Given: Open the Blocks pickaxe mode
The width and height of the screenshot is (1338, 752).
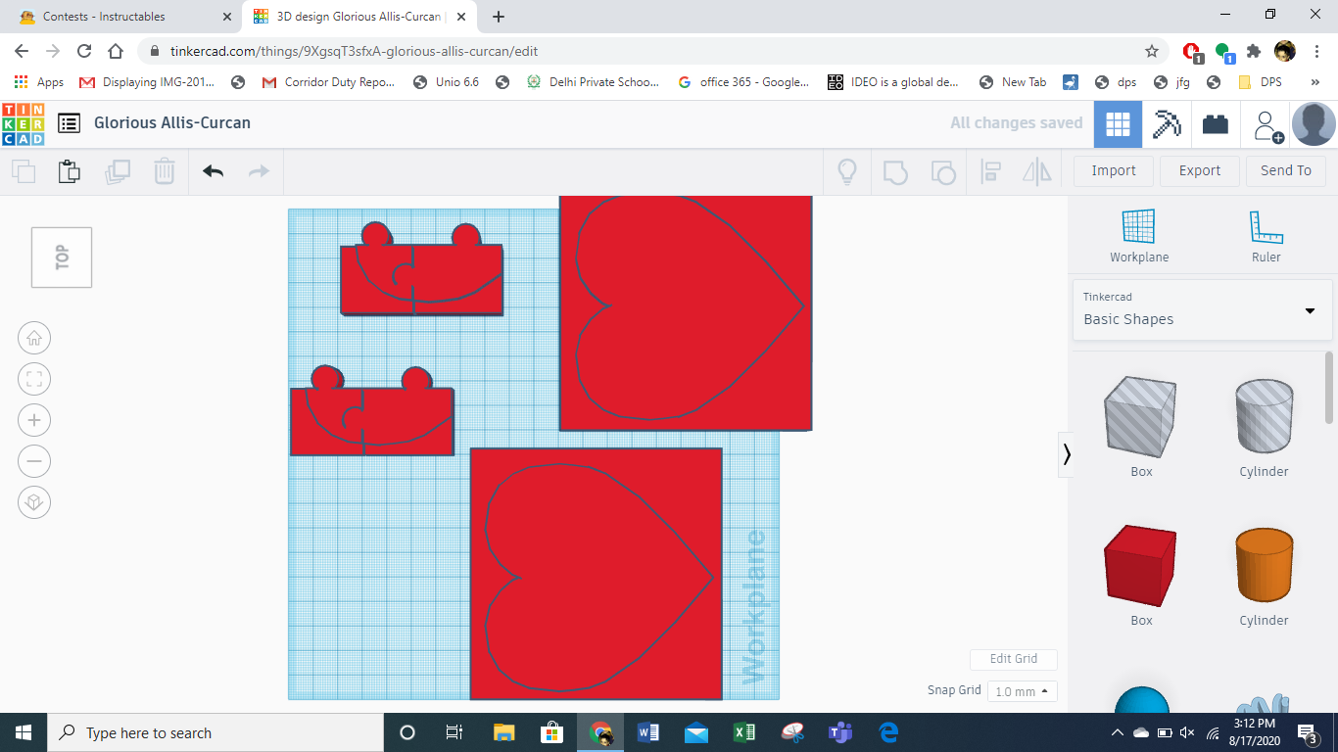Looking at the screenshot, I should [x=1167, y=124].
